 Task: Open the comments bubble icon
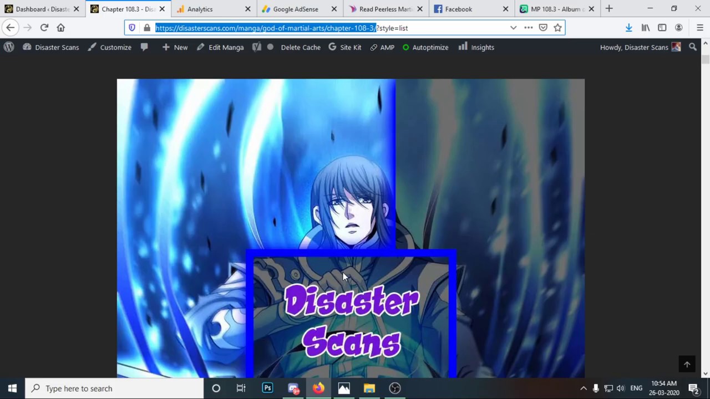pyautogui.click(x=144, y=47)
